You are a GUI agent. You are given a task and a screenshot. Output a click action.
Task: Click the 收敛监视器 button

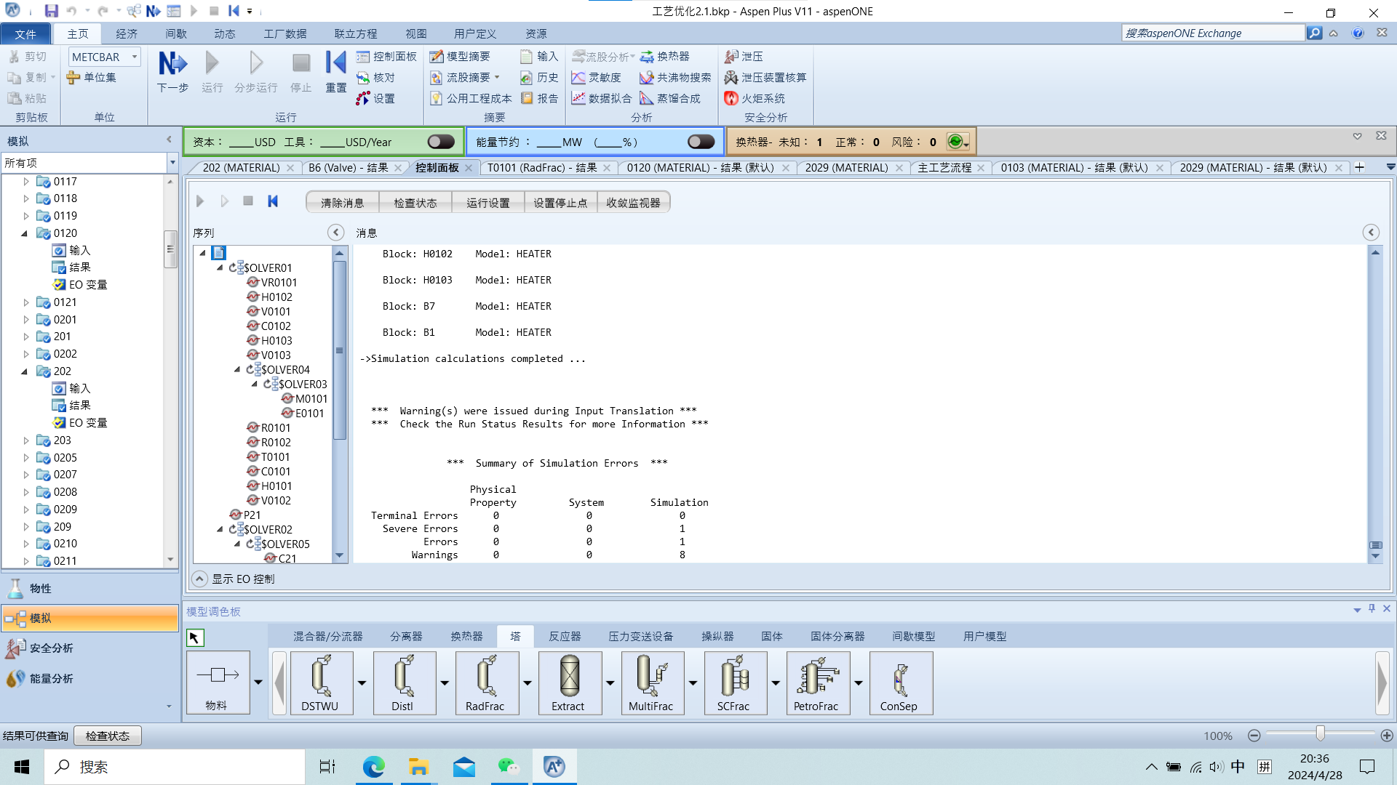pyautogui.click(x=633, y=203)
